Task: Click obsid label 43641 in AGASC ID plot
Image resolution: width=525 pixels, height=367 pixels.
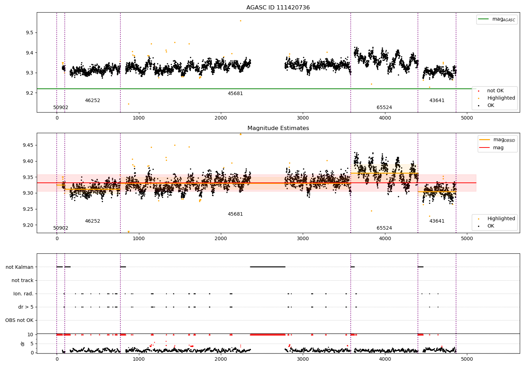Action: pyautogui.click(x=437, y=101)
